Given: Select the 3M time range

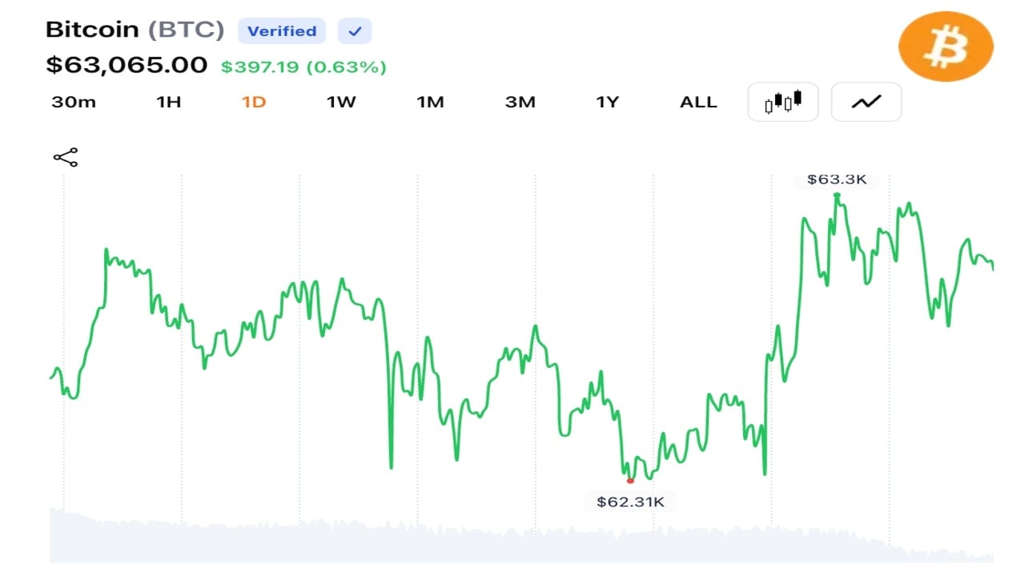Looking at the screenshot, I should (x=520, y=102).
